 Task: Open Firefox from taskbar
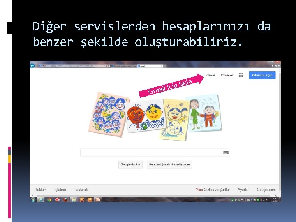[65, 200]
